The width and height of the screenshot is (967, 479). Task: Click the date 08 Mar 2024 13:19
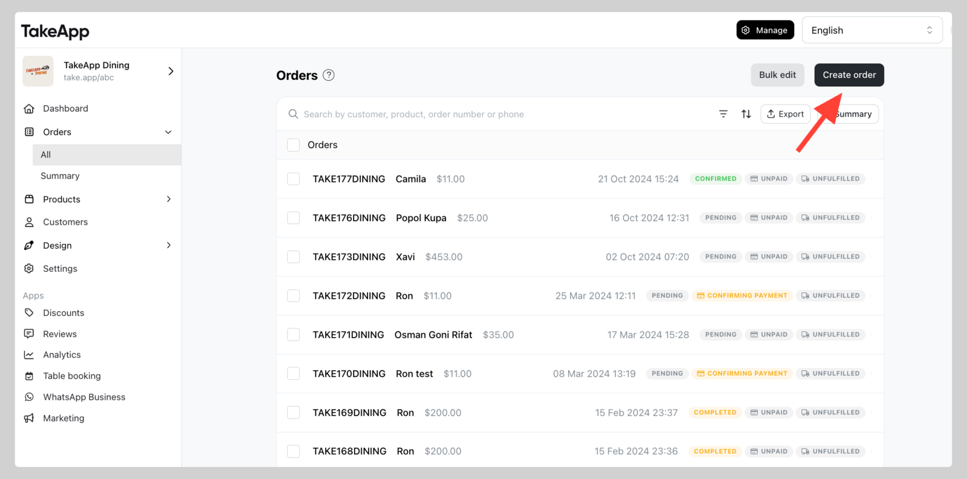point(594,373)
